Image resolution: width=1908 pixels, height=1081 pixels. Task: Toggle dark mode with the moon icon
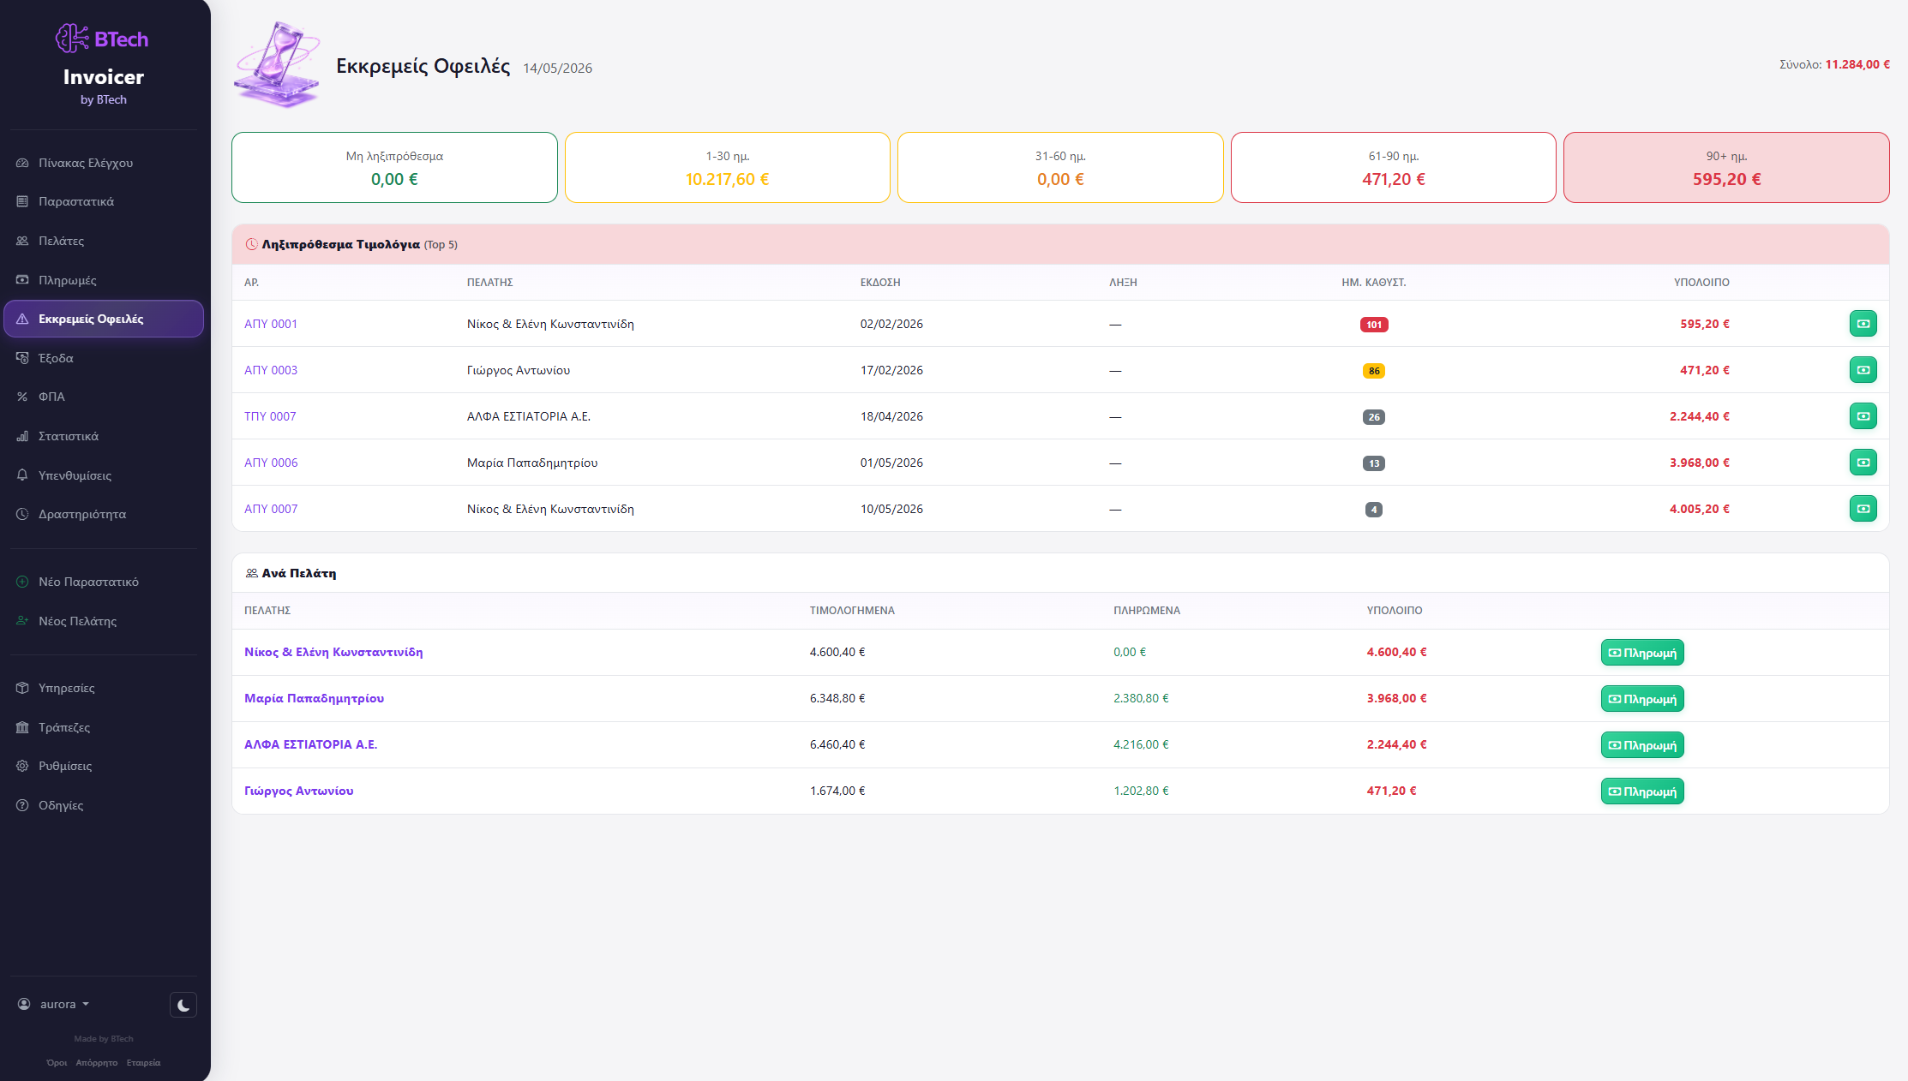tap(183, 1005)
